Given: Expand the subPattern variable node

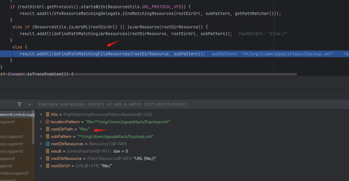Looking at the screenshot, I should [41, 136].
